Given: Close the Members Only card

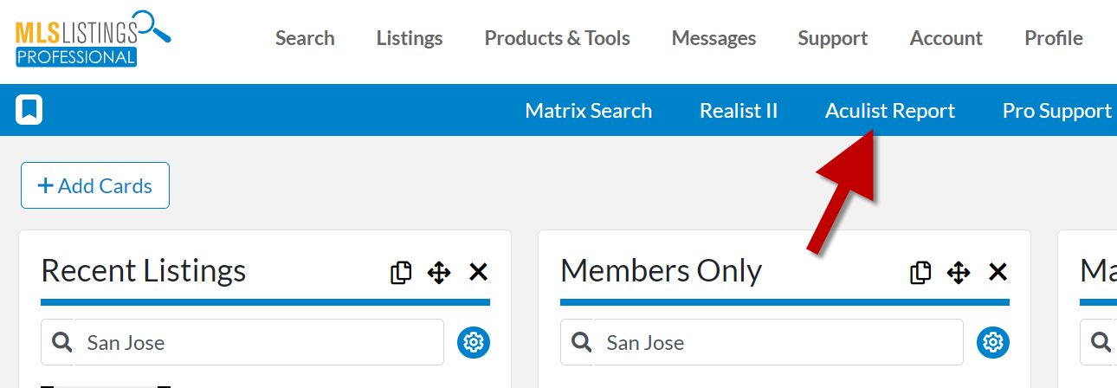Looking at the screenshot, I should point(998,273).
